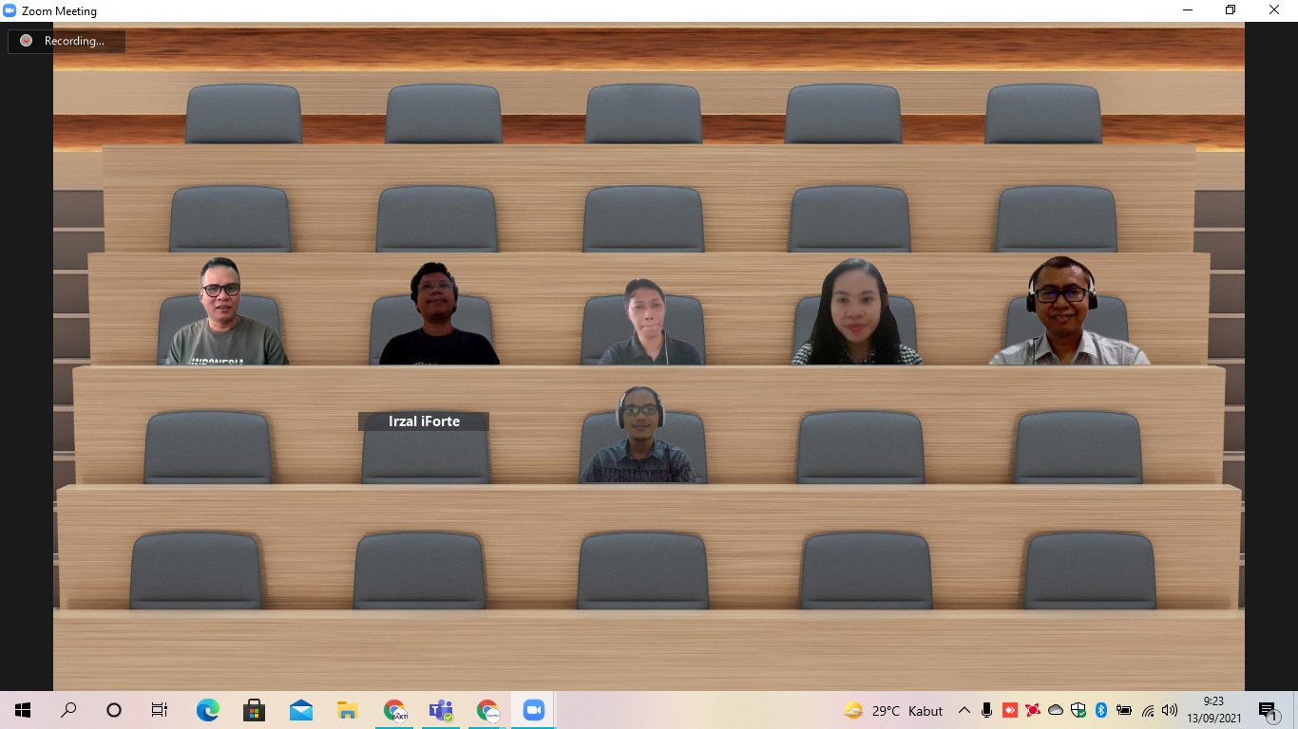Select the Irzal iForte name label
Screen dimensions: 1298x729
point(424,421)
